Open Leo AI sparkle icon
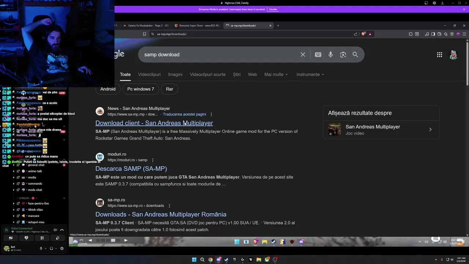This screenshot has width=469, height=264. 446,34
